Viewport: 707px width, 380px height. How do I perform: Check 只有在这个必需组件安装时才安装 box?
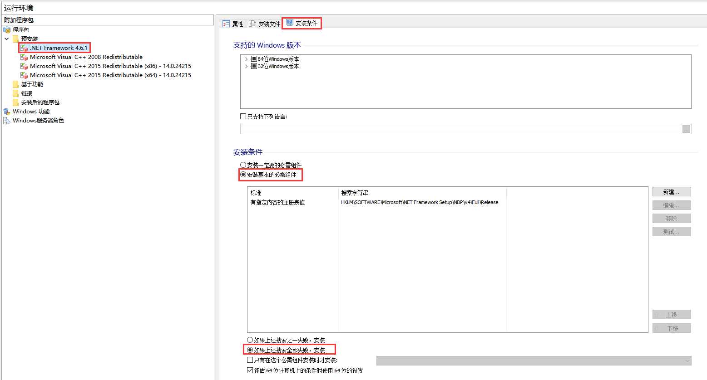[250, 360]
